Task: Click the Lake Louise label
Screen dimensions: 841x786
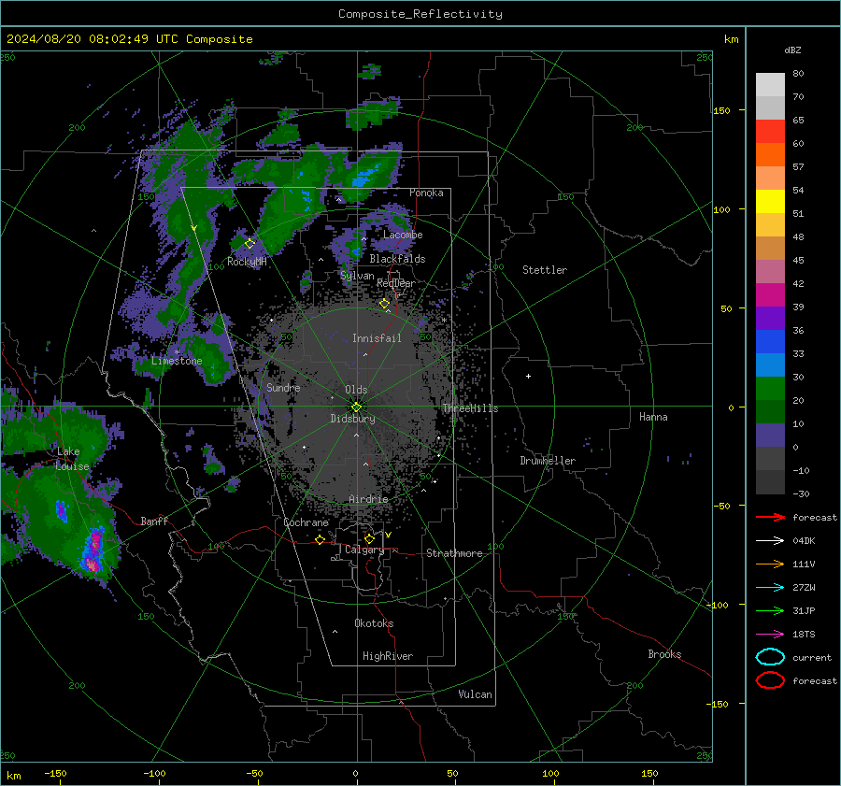Action: [x=72, y=459]
